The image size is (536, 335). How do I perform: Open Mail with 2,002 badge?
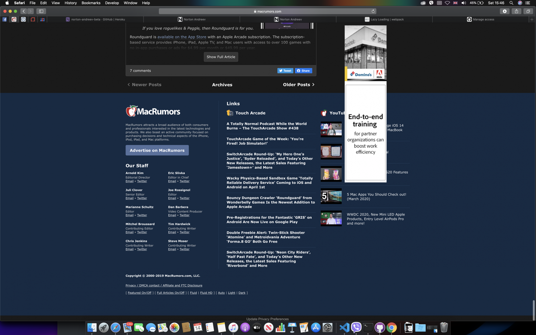coord(127,327)
